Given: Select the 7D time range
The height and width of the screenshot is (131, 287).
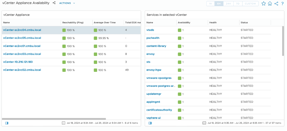Looking at the screenshot, I should (x=237, y=4).
